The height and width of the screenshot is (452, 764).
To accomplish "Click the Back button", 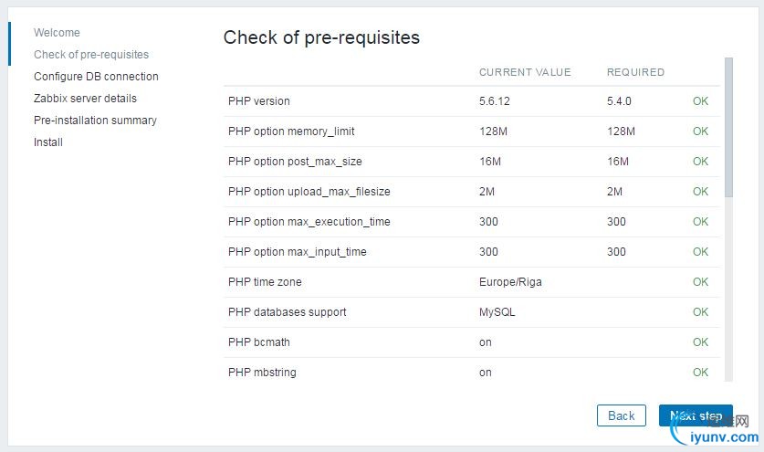I will [x=621, y=415].
